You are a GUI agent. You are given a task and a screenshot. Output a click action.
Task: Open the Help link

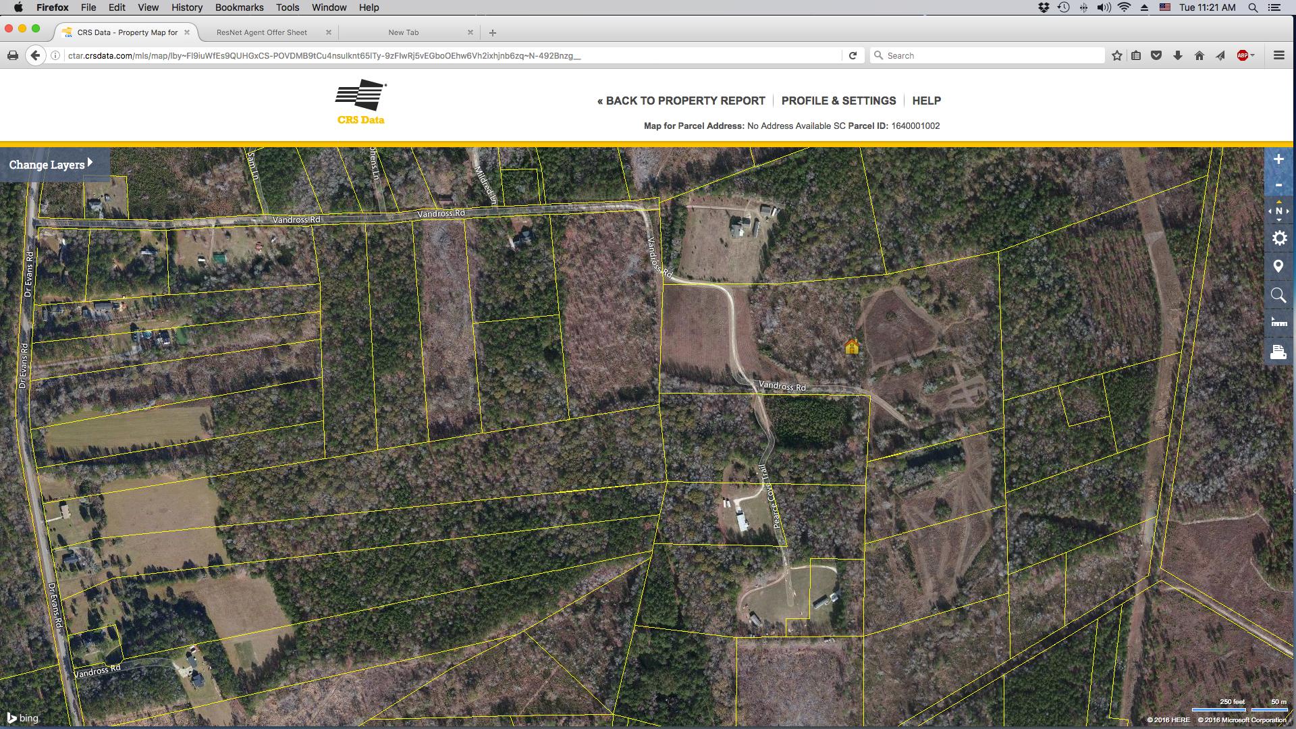927,101
